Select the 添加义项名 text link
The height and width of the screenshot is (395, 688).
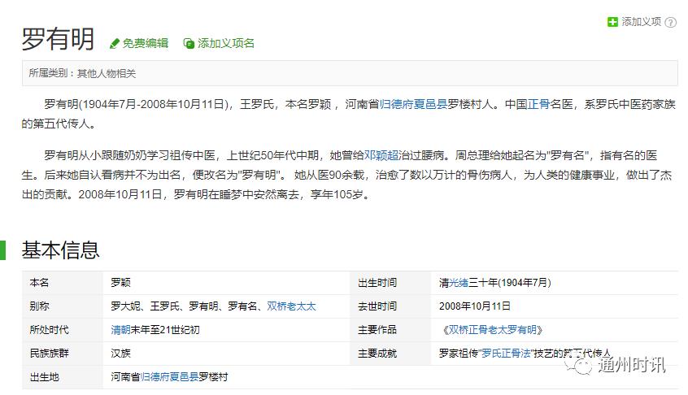click(226, 43)
